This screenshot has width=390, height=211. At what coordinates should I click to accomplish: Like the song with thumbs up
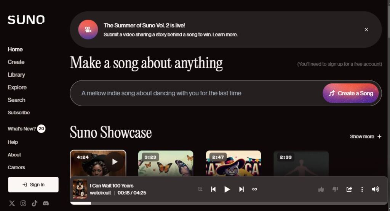[321, 189]
